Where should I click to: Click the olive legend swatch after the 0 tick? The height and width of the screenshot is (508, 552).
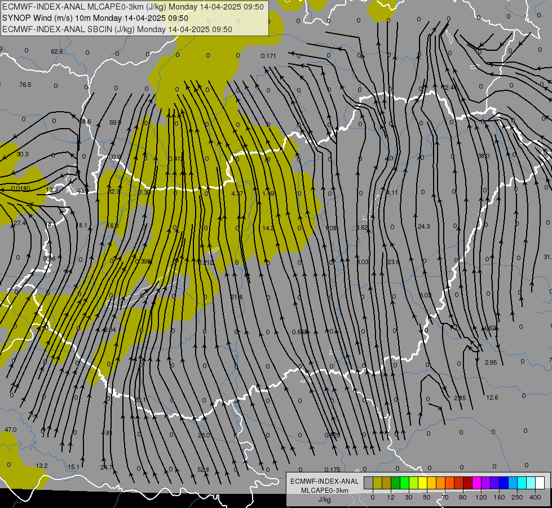(x=377, y=483)
